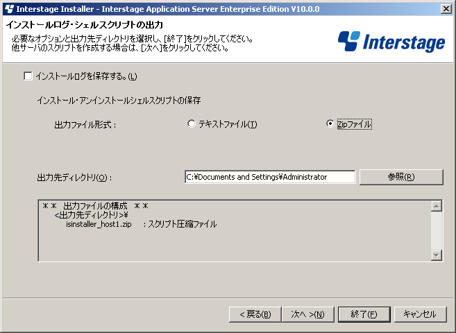Image resolution: width=456 pixels, height=333 pixels.
Task: Close the Interstage Installer window
Action: 446,9
